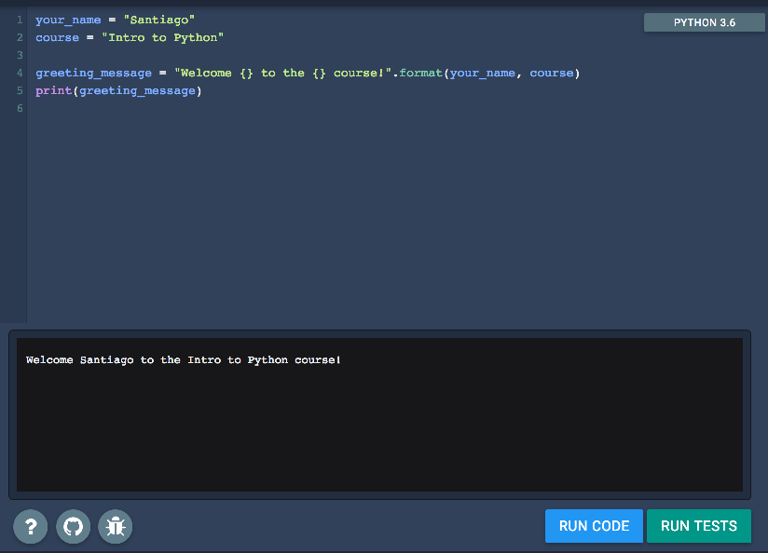Click greeting_message on line 4
The image size is (768, 553).
[x=93, y=74]
